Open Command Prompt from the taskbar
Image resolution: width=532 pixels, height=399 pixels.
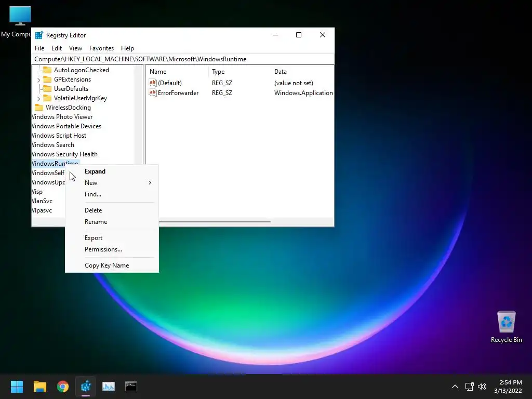[x=131, y=386]
